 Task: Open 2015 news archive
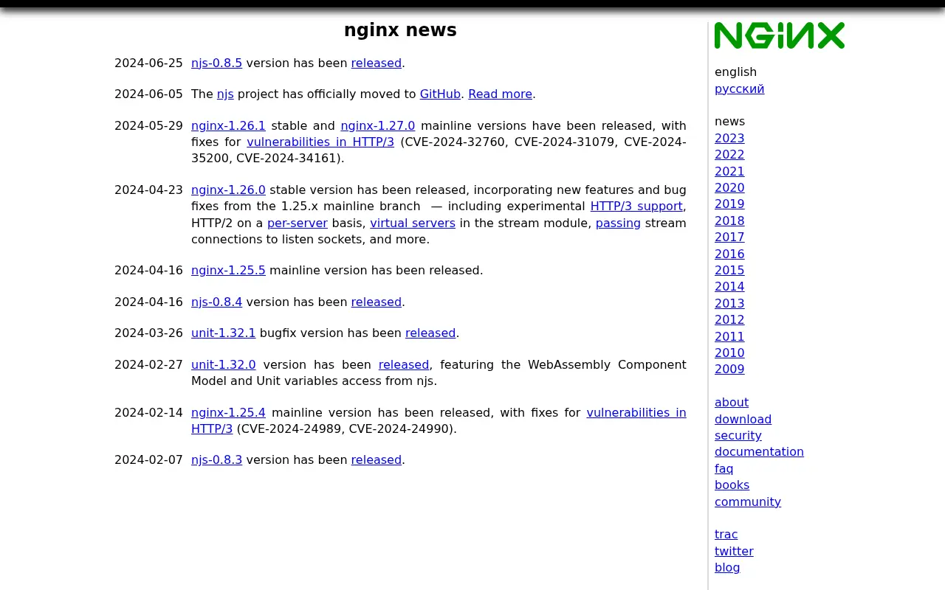click(729, 271)
